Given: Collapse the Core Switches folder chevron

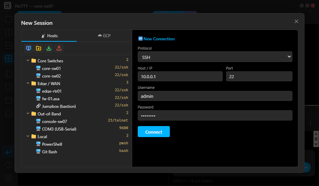Looking at the screenshot, I should (x=28, y=61).
